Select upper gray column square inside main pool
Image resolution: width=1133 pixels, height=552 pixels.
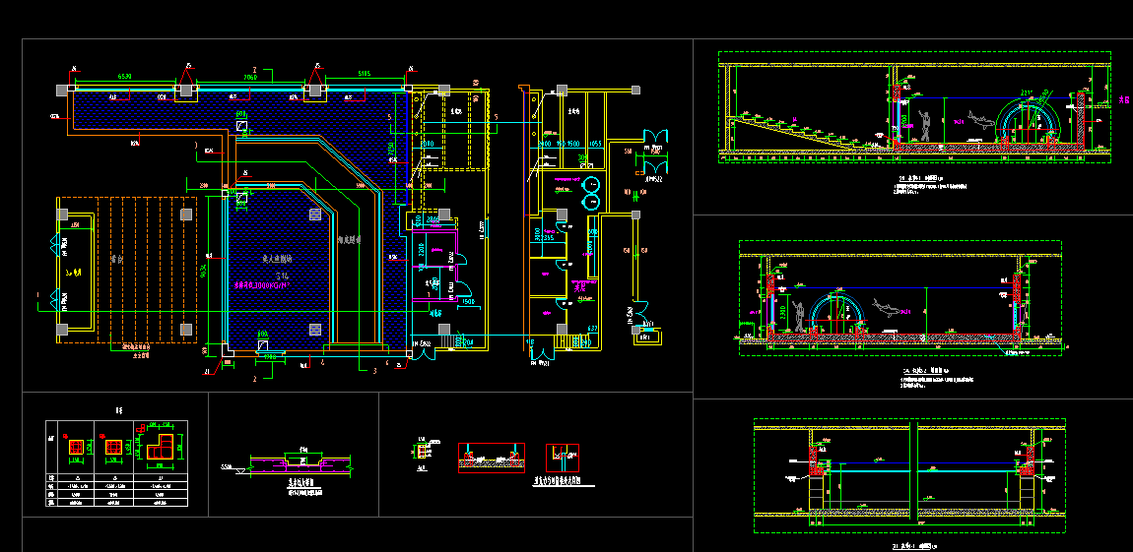tap(315, 214)
